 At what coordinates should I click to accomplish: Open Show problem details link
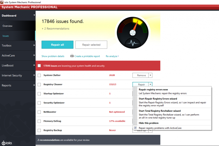tap(53, 56)
